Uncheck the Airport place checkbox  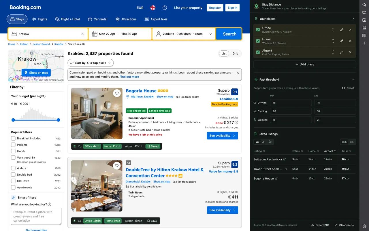(258, 52)
